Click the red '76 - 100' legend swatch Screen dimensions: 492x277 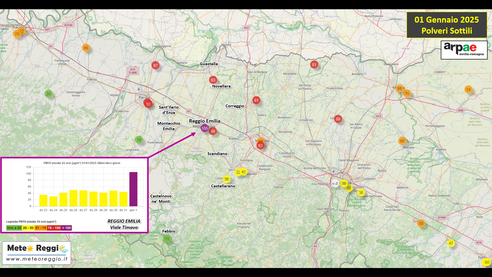pyautogui.click(x=54, y=228)
